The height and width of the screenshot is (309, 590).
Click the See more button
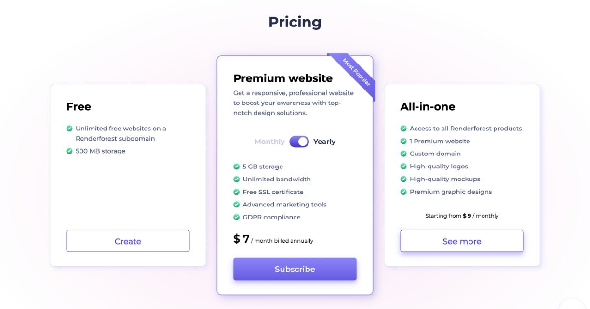click(461, 241)
